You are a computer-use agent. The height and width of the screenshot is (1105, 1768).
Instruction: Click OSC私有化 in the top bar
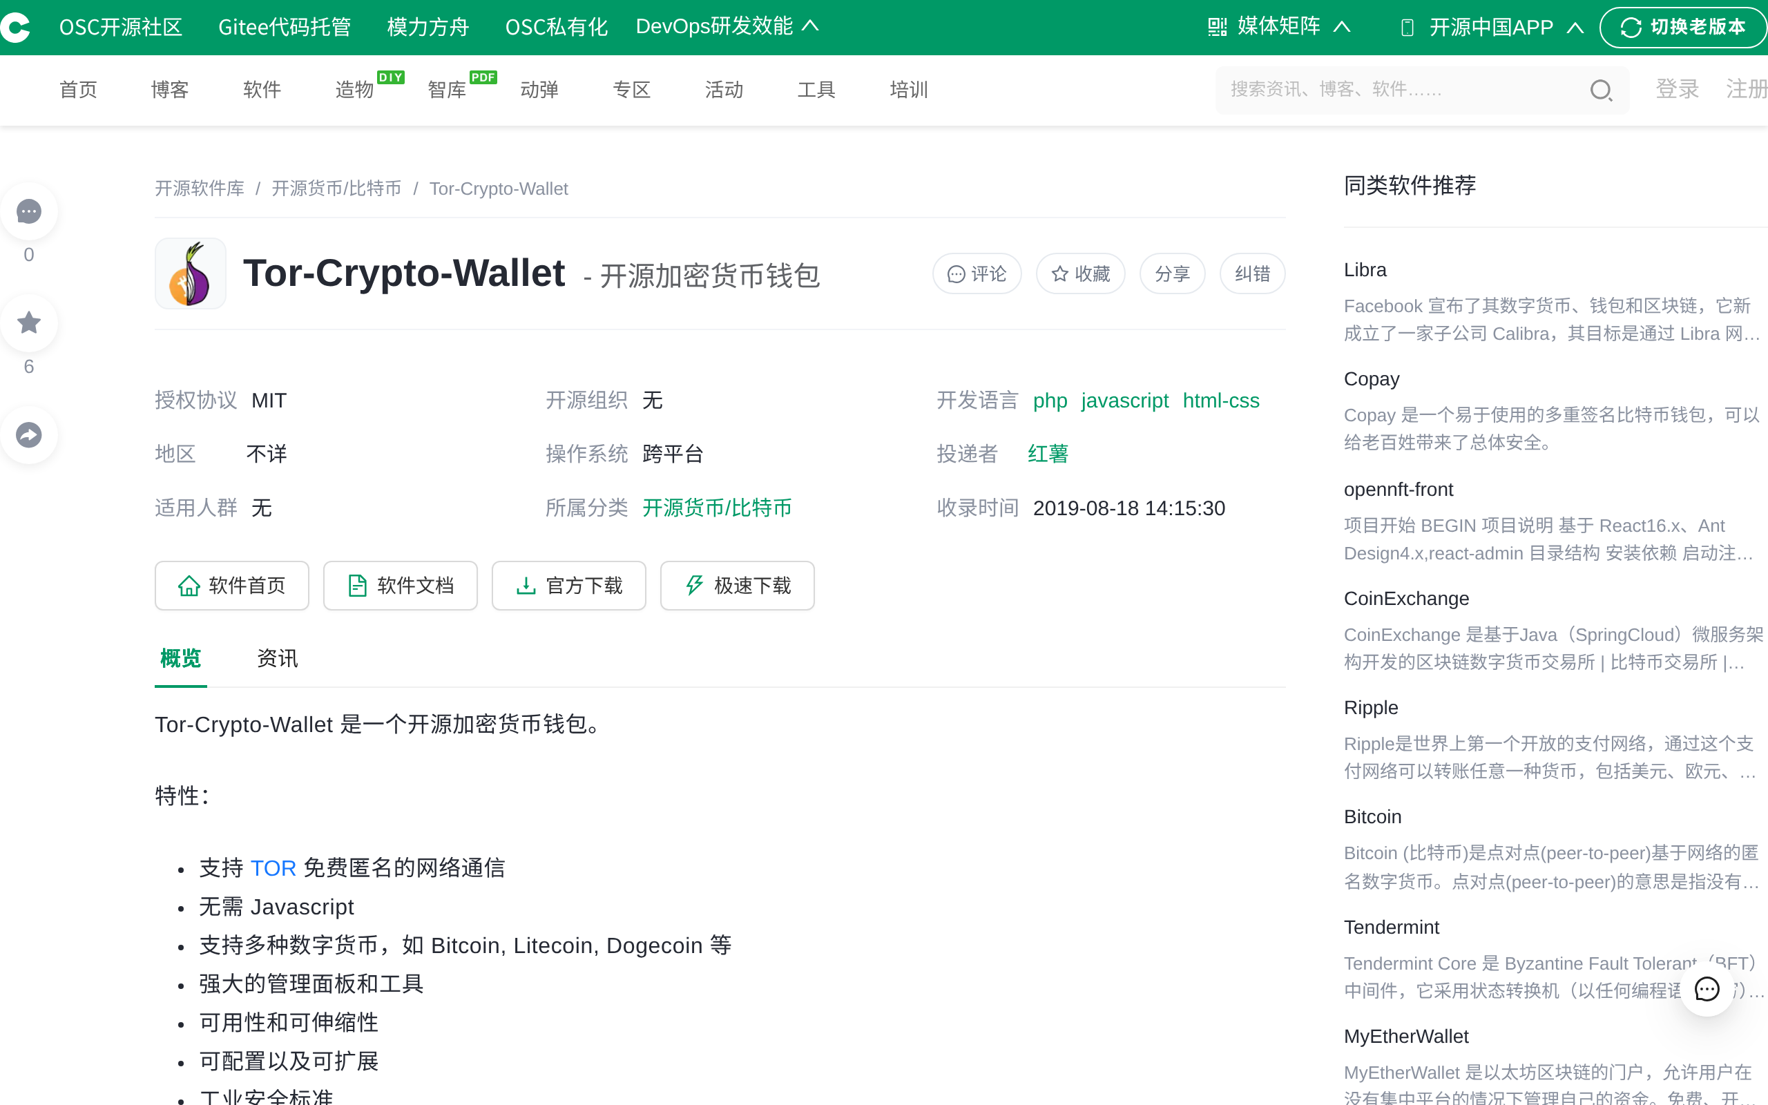coord(557,28)
